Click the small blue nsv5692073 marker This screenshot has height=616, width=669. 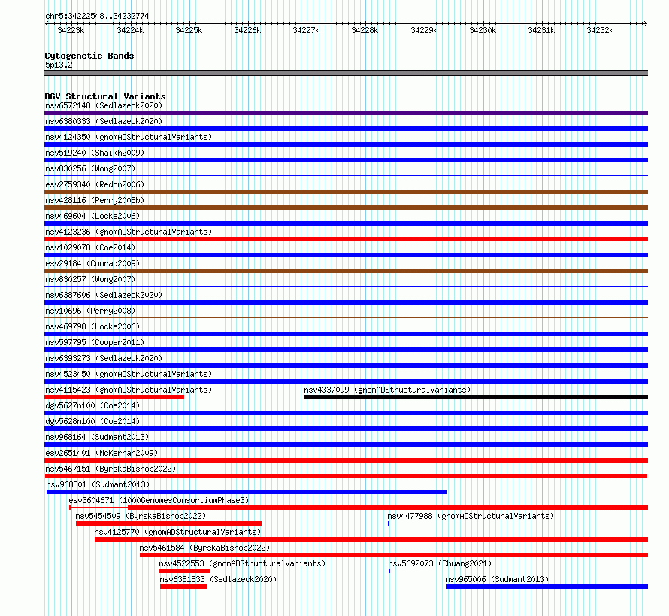[x=389, y=571]
